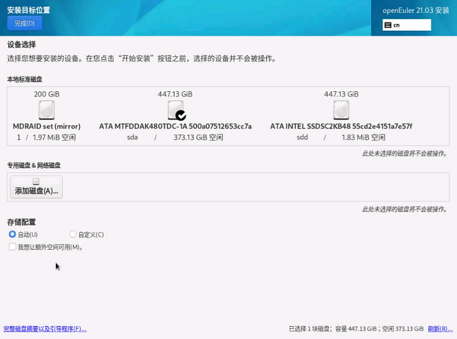The image size is (457, 339).
Task: Choose the 自定义(C) custom storage radio button
Action: (x=73, y=234)
